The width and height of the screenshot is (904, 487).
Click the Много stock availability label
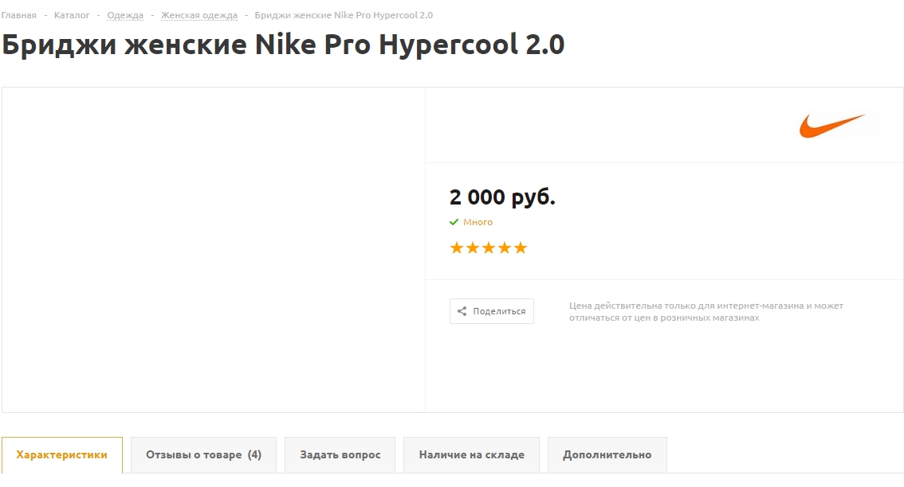(x=478, y=222)
